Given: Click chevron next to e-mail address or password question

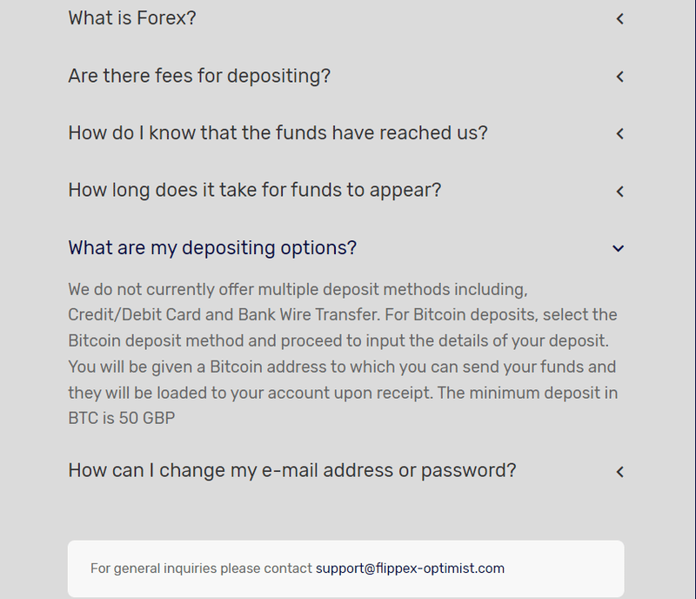Looking at the screenshot, I should [619, 472].
